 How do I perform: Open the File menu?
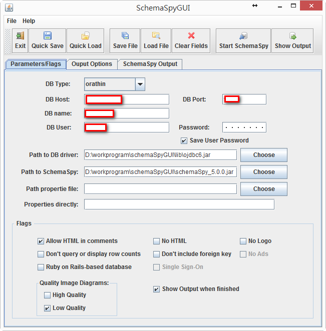12,21
